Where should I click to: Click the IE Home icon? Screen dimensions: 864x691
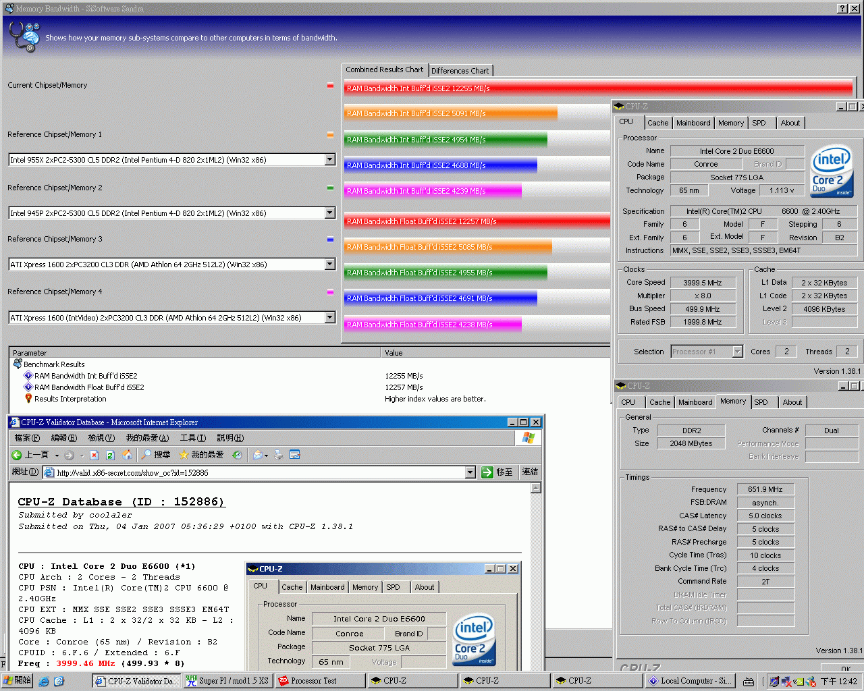click(127, 455)
